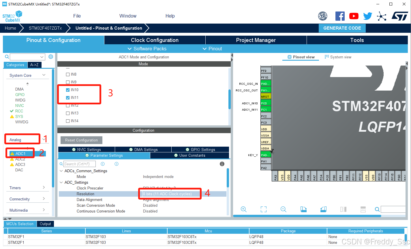Open the Pinout dropdown menu
Image resolution: width=411 pixels, height=249 pixels.
212,49
